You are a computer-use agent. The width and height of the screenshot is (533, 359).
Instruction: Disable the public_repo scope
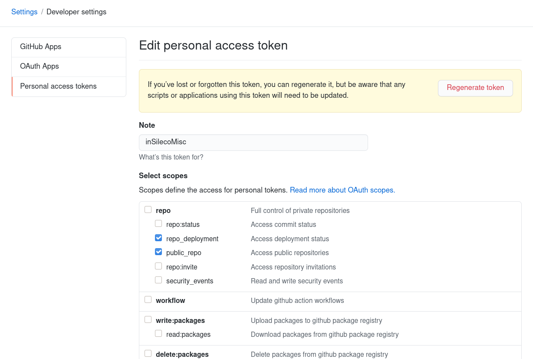(158, 251)
